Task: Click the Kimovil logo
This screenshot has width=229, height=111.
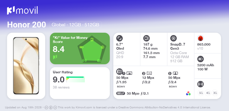Action: pos(22,10)
